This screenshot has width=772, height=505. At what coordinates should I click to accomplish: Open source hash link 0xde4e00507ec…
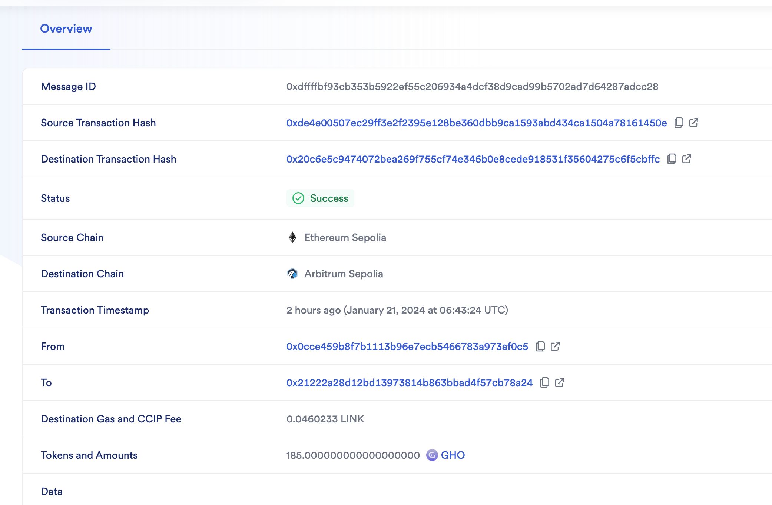477,123
